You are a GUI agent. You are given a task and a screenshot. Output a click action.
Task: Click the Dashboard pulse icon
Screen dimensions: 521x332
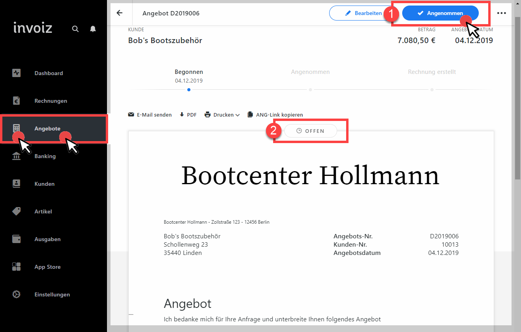16,73
